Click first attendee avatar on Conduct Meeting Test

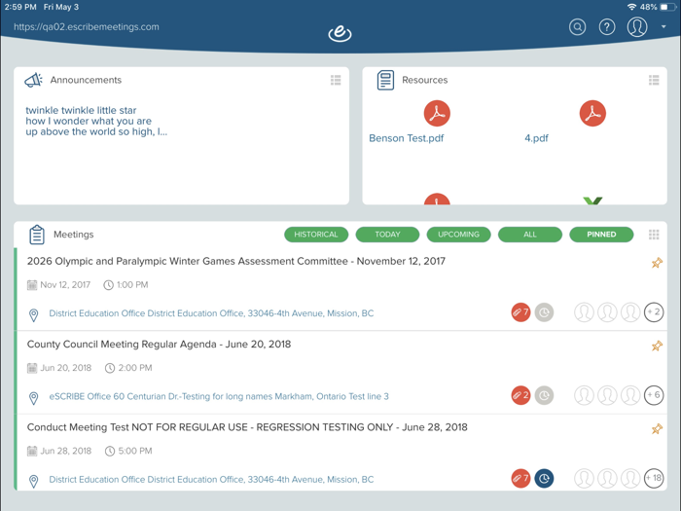point(584,479)
